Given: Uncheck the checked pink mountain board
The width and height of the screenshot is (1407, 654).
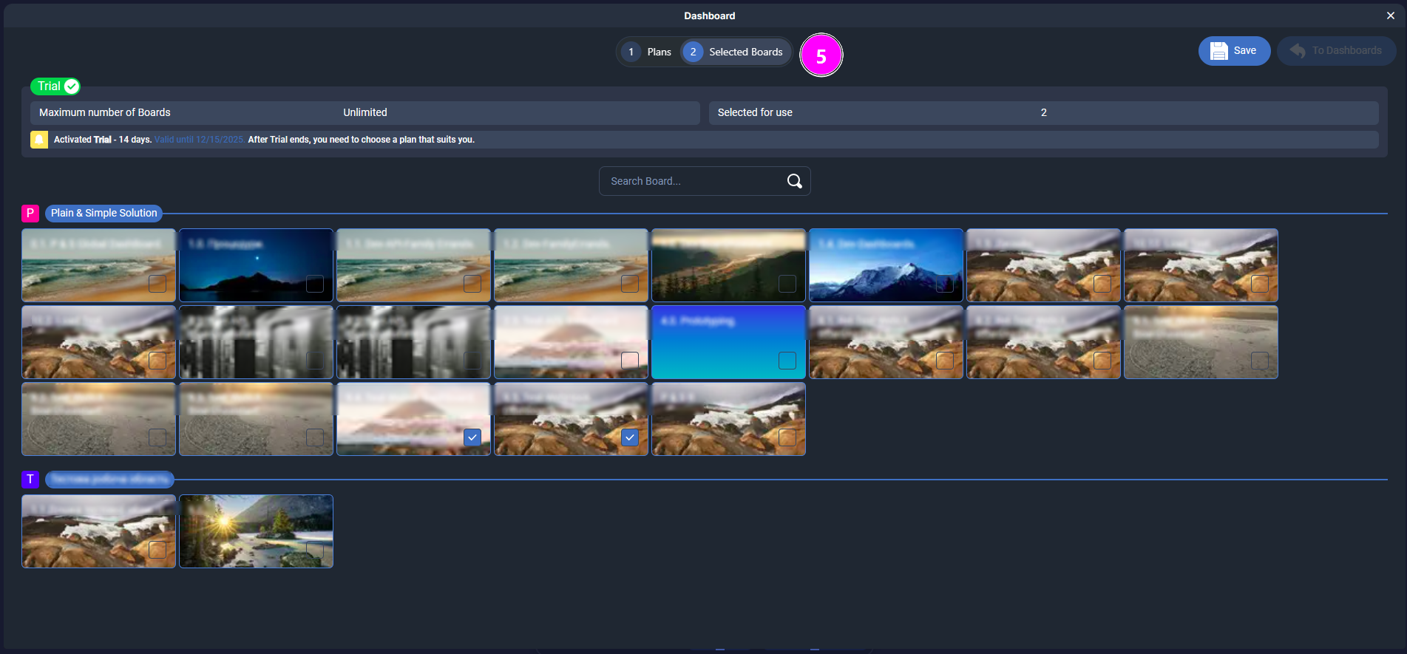Looking at the screenshot, I should [472, 437].
